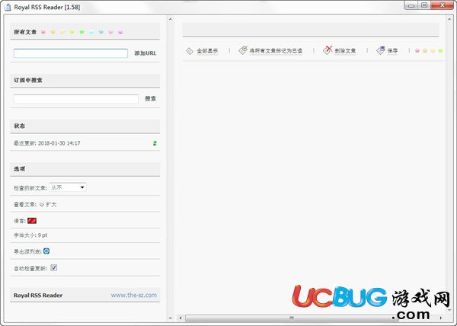Viewport: 457px width, 326px height.
Task: Click the delete articles red X icon
Action: tap(328, 50)
